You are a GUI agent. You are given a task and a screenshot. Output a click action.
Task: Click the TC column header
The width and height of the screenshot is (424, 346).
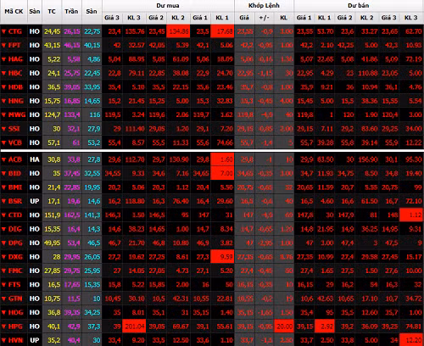[x=52, y=12]
